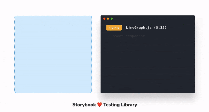Click the (0.35) timing text
Screen dimensions: 209x112
point(159,27)
